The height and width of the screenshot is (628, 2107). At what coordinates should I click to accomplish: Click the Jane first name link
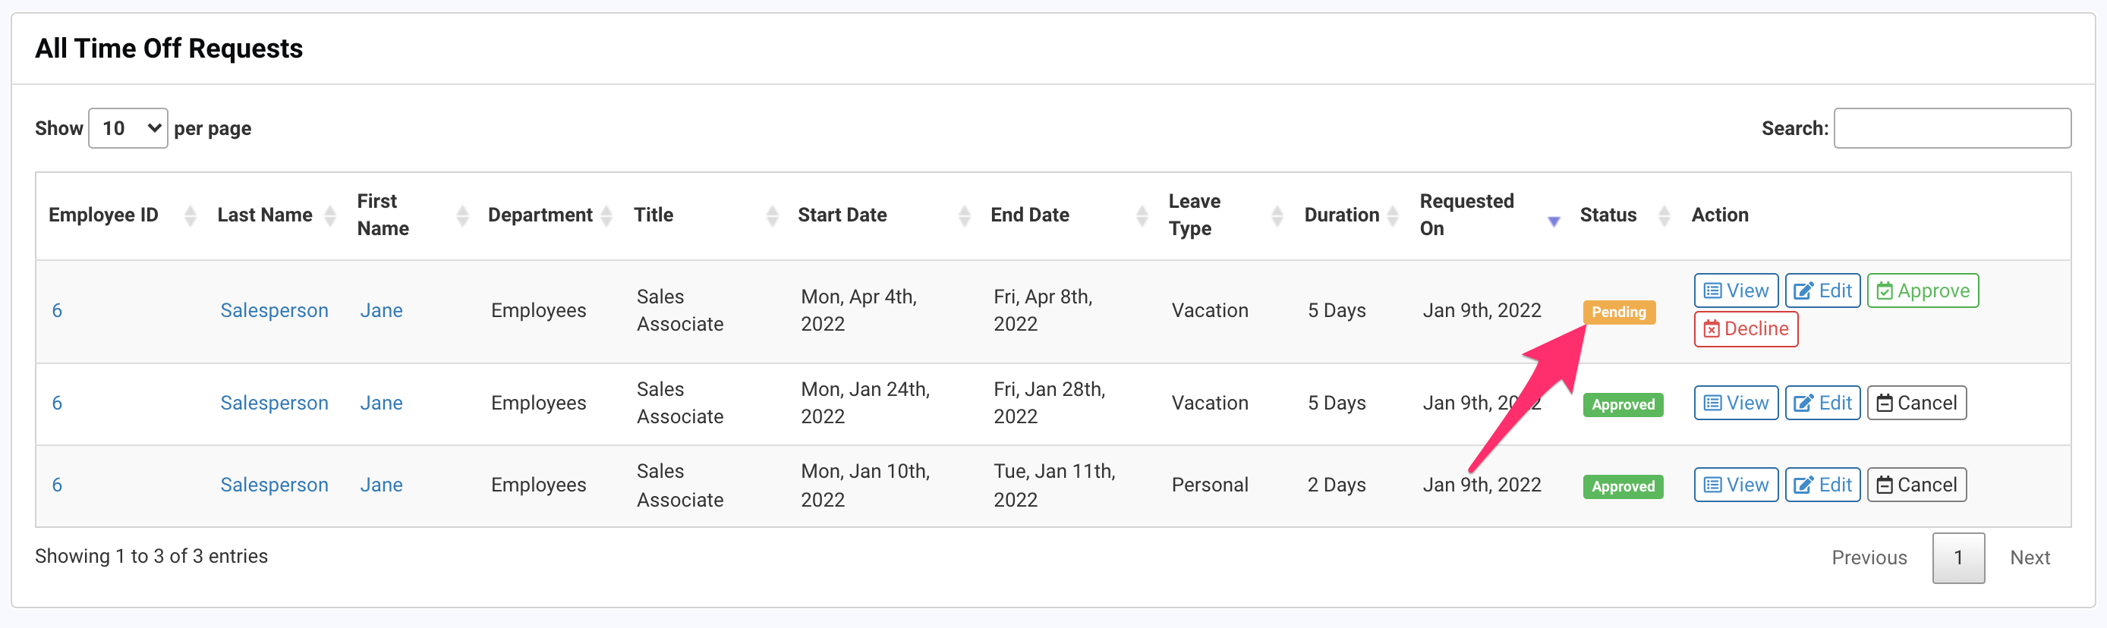(381, 310)
